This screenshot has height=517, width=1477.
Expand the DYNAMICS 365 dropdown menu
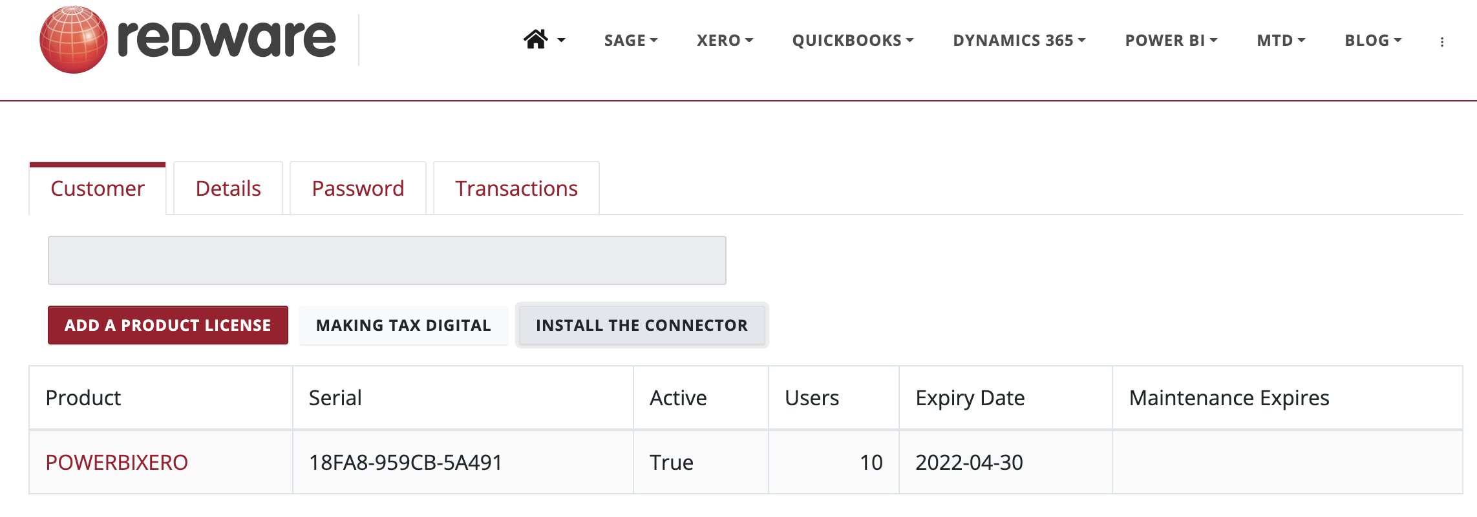coord(1019,40)
